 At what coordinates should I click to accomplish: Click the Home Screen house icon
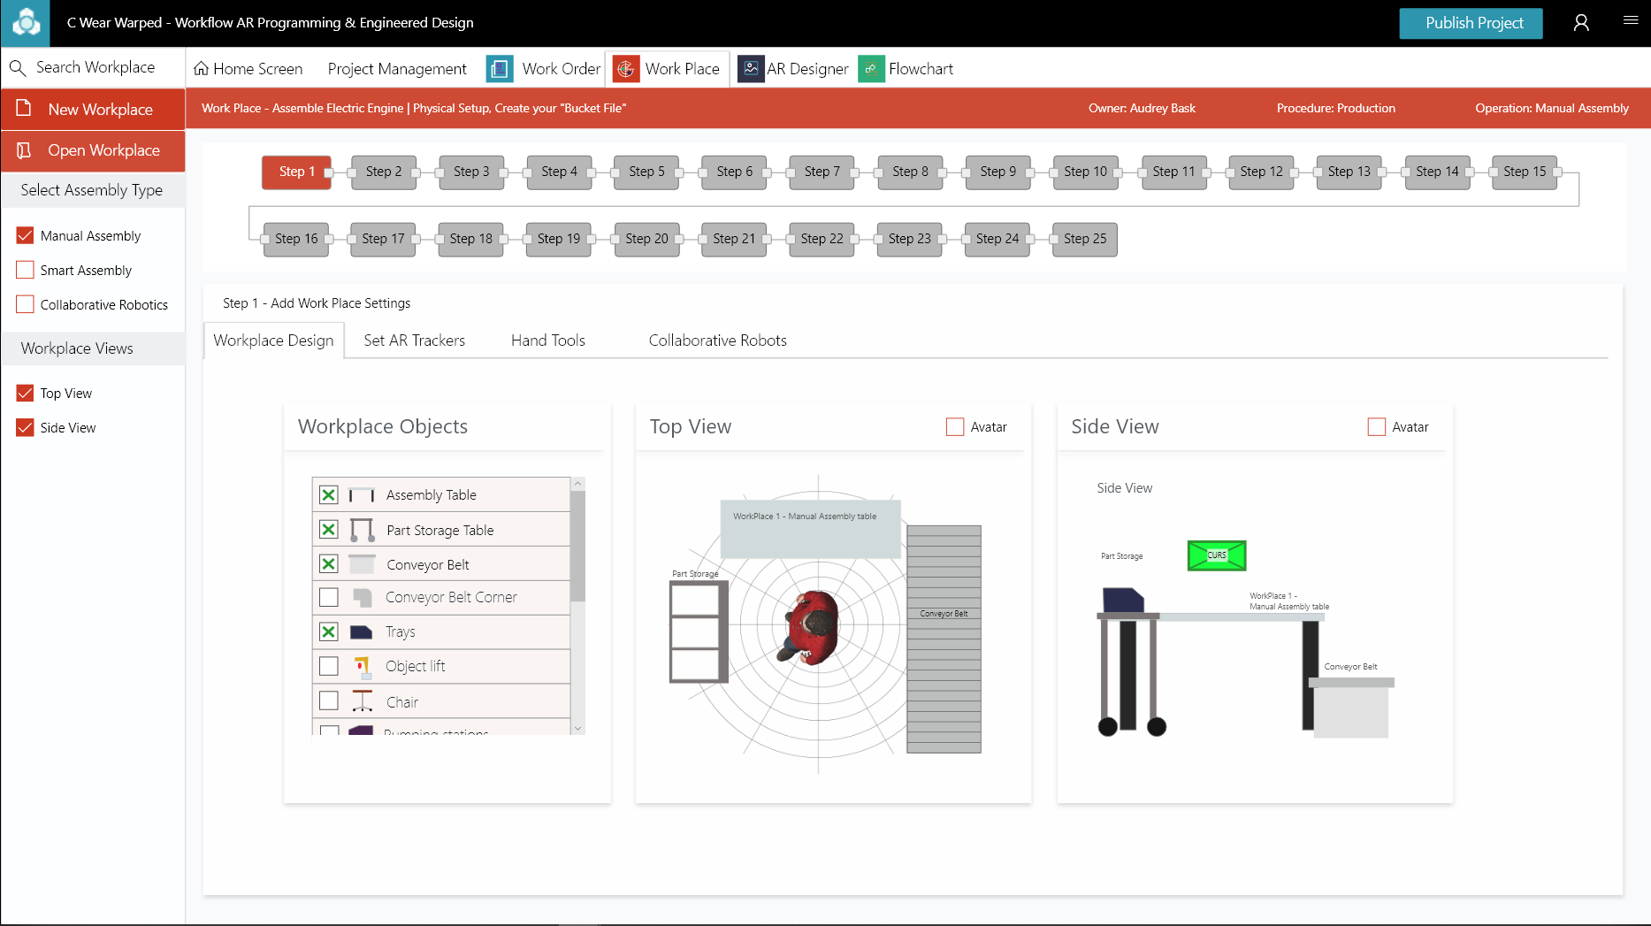pos(201,68)
